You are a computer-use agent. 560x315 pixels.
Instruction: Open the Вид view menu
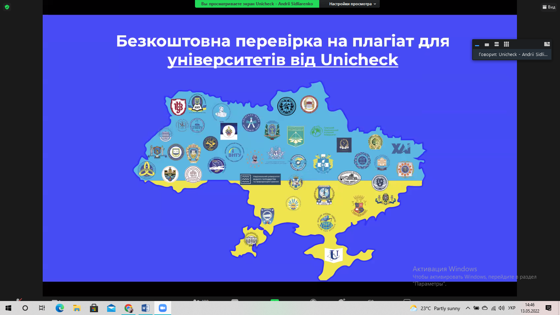click(x=549, y=7)
